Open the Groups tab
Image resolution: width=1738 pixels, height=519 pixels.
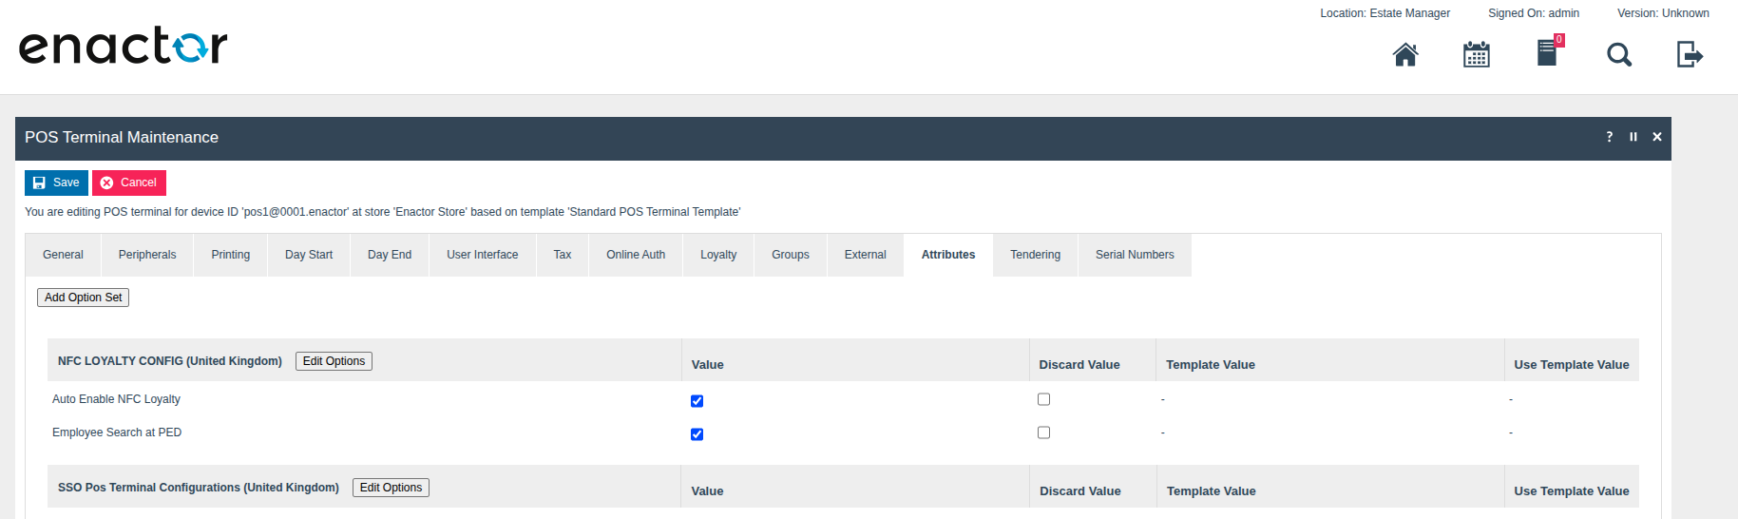point(791,255)
